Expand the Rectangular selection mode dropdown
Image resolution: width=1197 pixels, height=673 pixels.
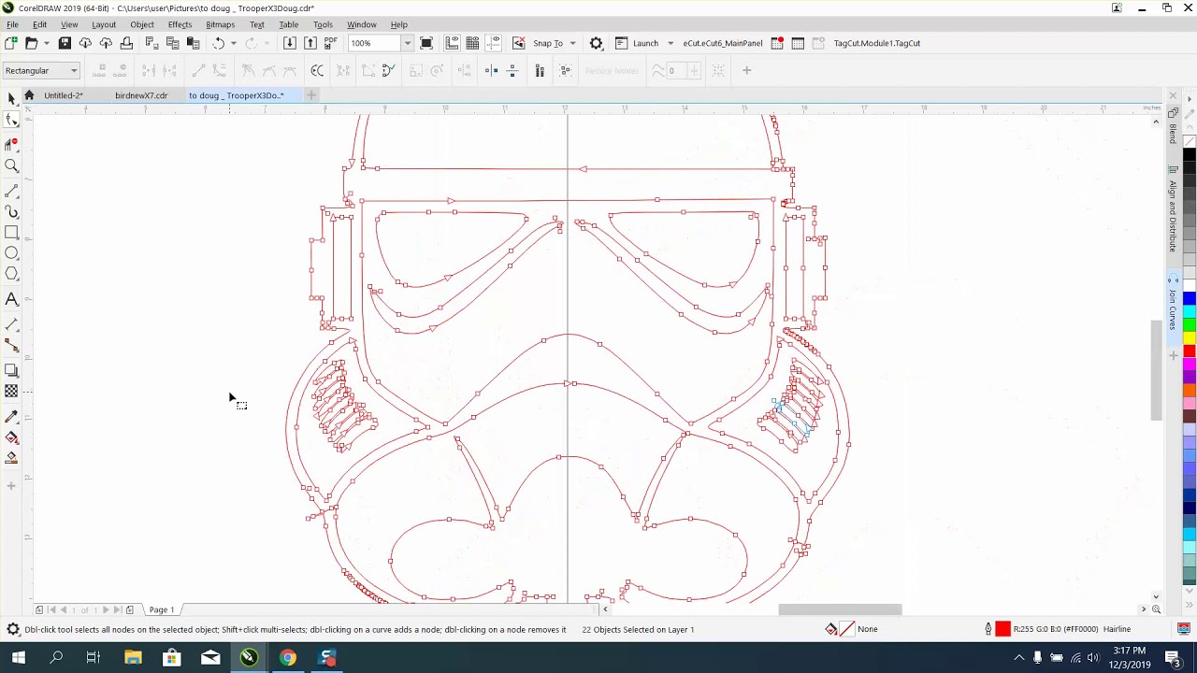coord(74,70)
